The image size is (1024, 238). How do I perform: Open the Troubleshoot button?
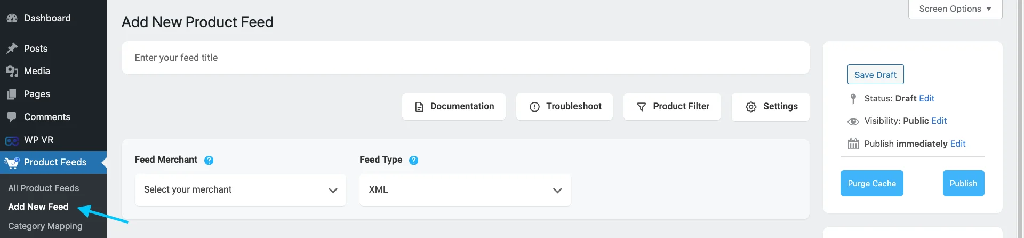coord(564,107)
